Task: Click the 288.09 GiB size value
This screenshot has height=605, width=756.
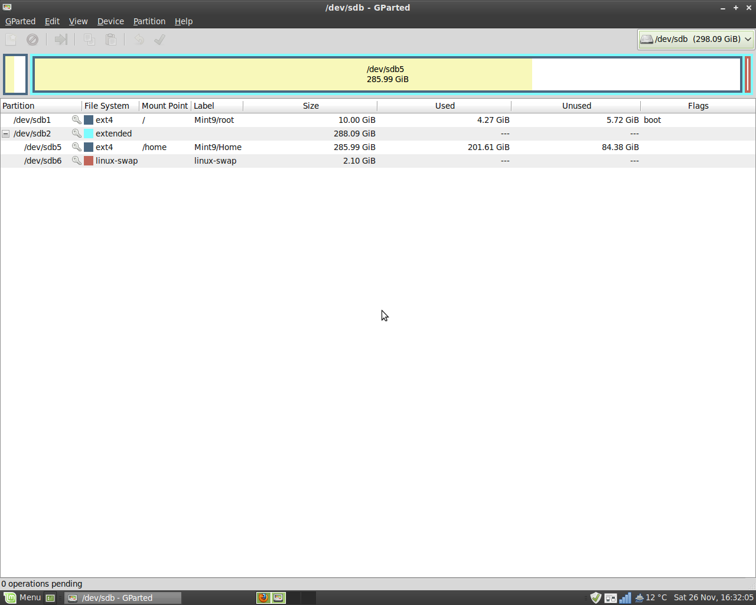Action: 354,134
